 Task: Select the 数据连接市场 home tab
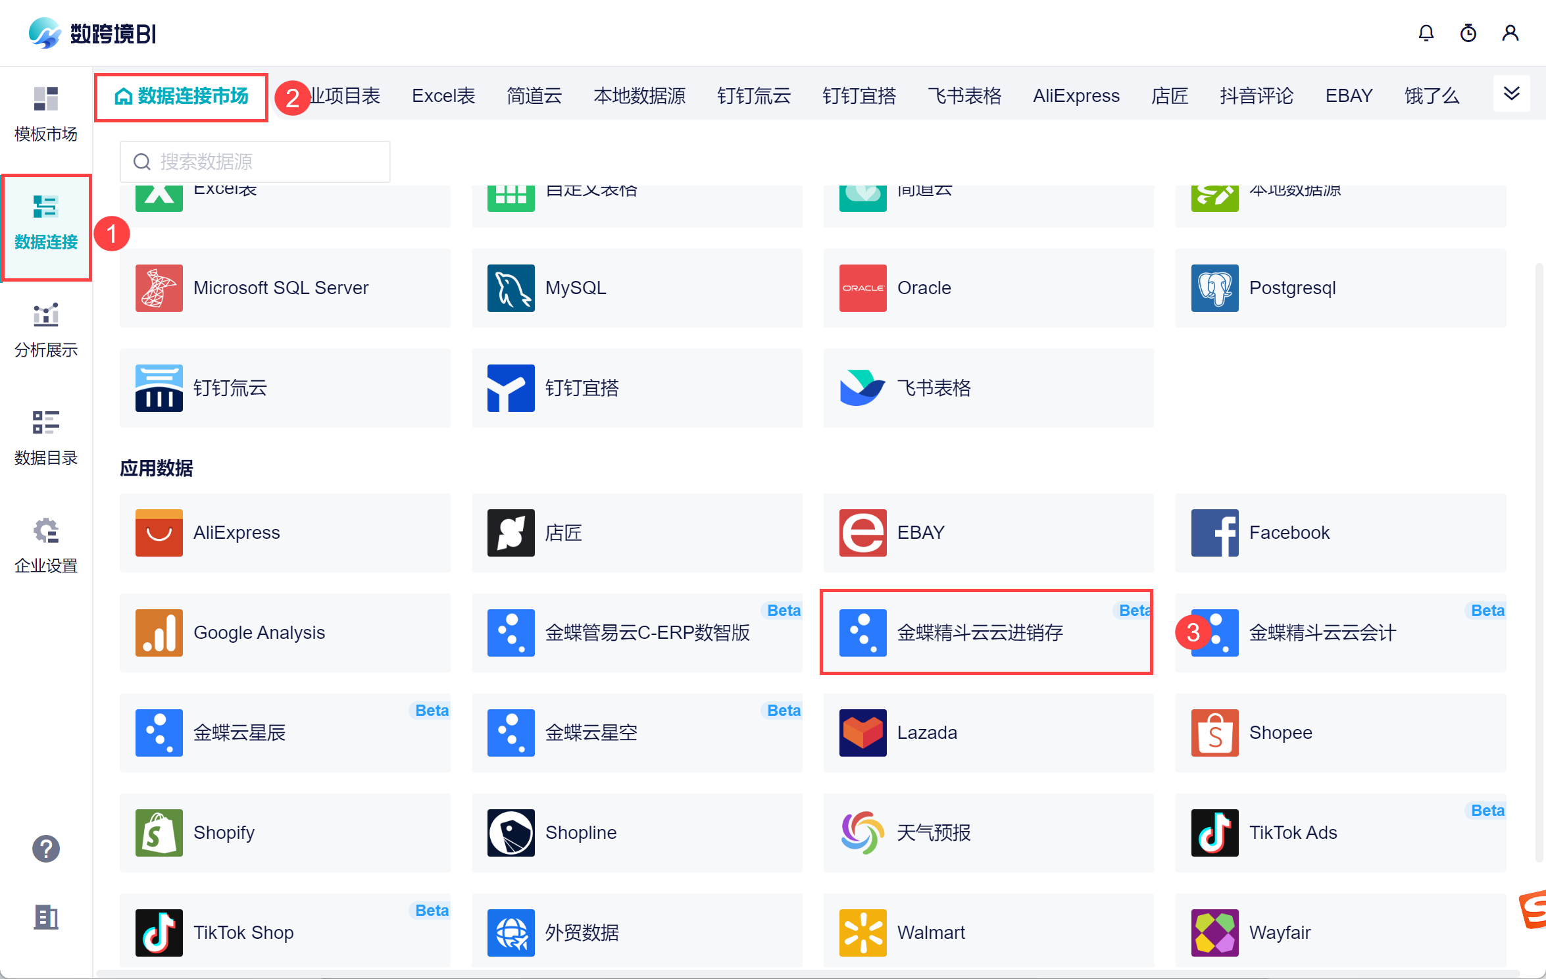182,97
